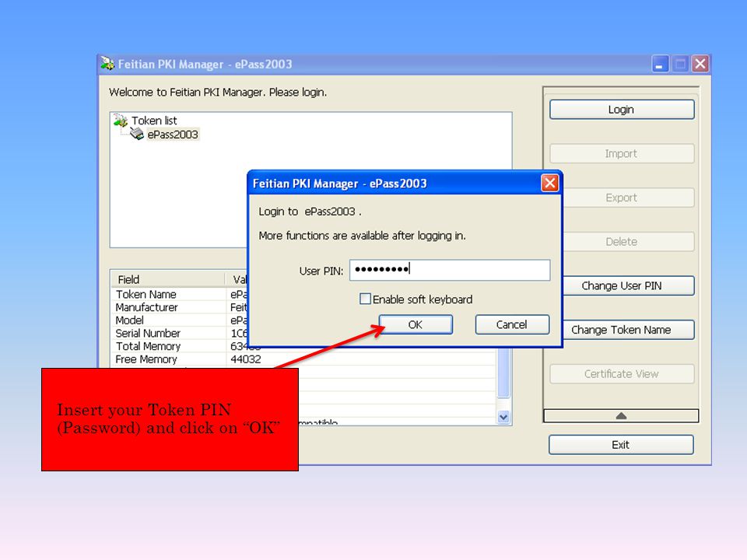Image resolution: width=747 pixels, height=560 pixels.
Task: Open Change Token Name
Action: click(628, 330)
